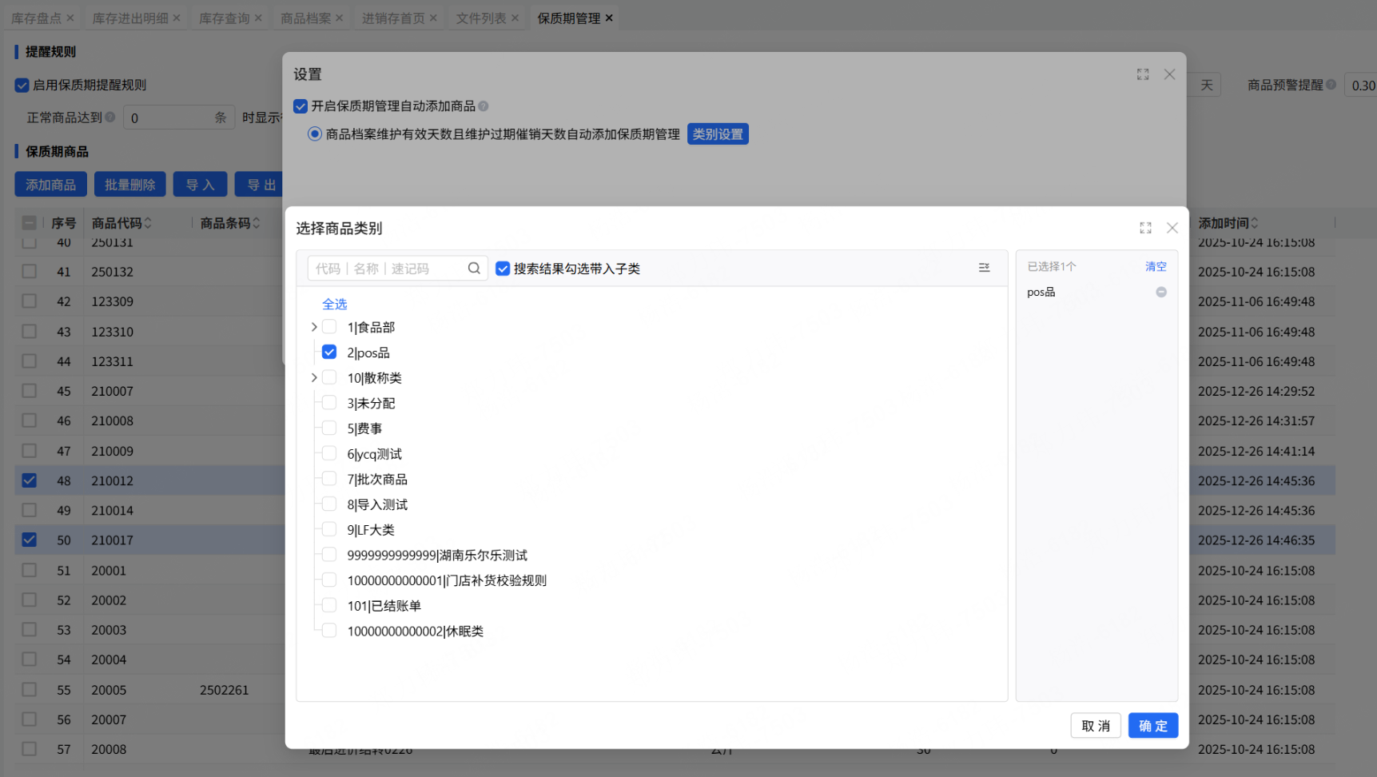Maximize the 选择商品类别 dialog
1377x777 pixels.
pyautogui.click(x=1145, y=228)
